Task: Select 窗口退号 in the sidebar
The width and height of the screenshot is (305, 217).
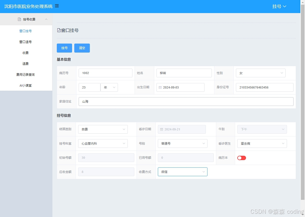Action: [x=25, y=42]
